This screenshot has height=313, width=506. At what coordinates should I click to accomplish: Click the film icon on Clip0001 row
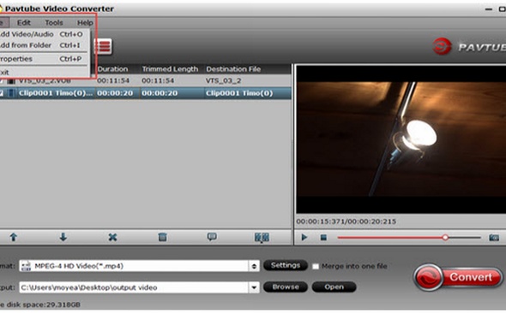pos(11,93)
